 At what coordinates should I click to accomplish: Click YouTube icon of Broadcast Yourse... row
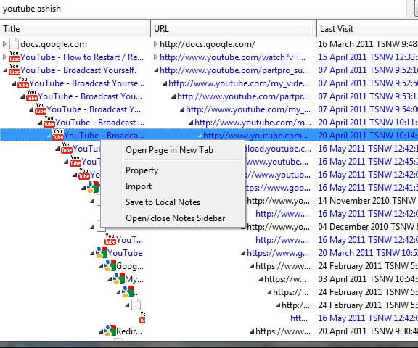23,83
